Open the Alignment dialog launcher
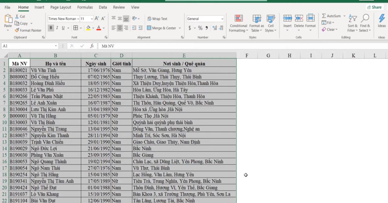This screenshot has height=203, width=388. click(x=182, y=37)
